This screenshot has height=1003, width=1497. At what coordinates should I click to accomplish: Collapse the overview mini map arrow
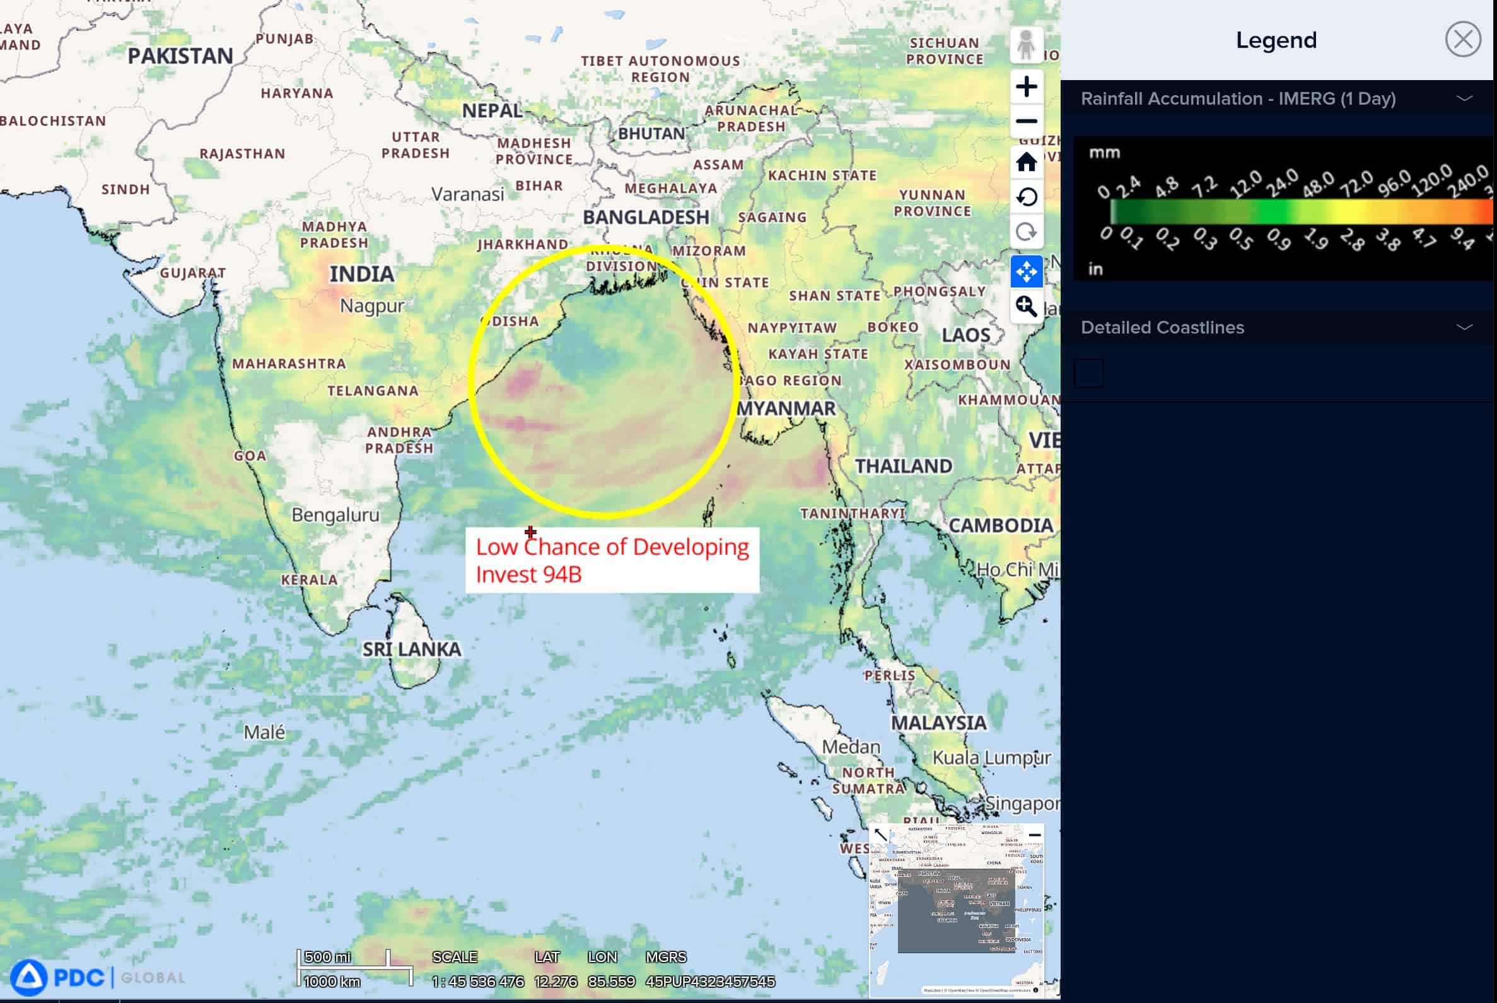point(881,835)
